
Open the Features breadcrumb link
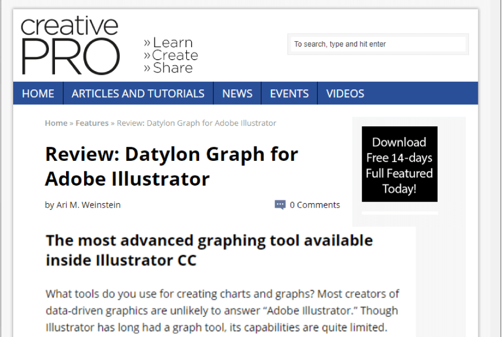tap(92, 123)
